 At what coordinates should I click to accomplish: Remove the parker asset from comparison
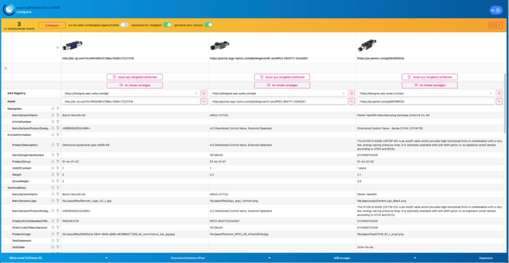tap(430, 77)
